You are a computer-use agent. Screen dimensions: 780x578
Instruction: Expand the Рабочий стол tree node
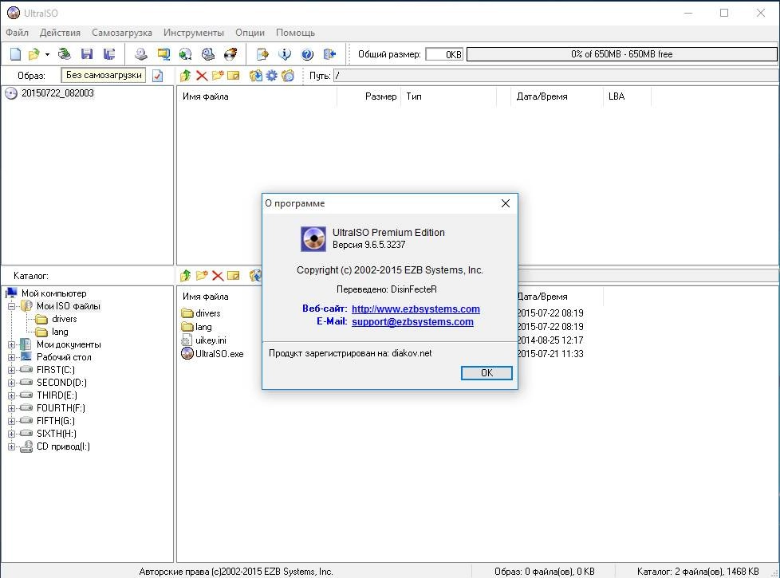11,357
